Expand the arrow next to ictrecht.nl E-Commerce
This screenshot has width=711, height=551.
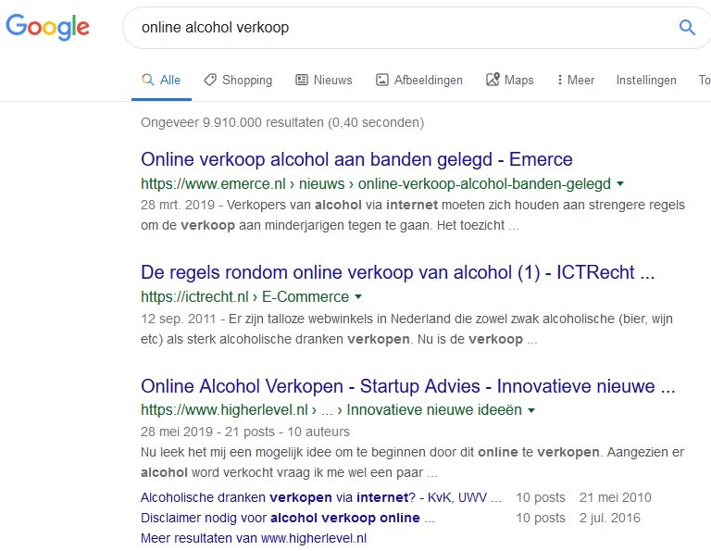[358, 296]
